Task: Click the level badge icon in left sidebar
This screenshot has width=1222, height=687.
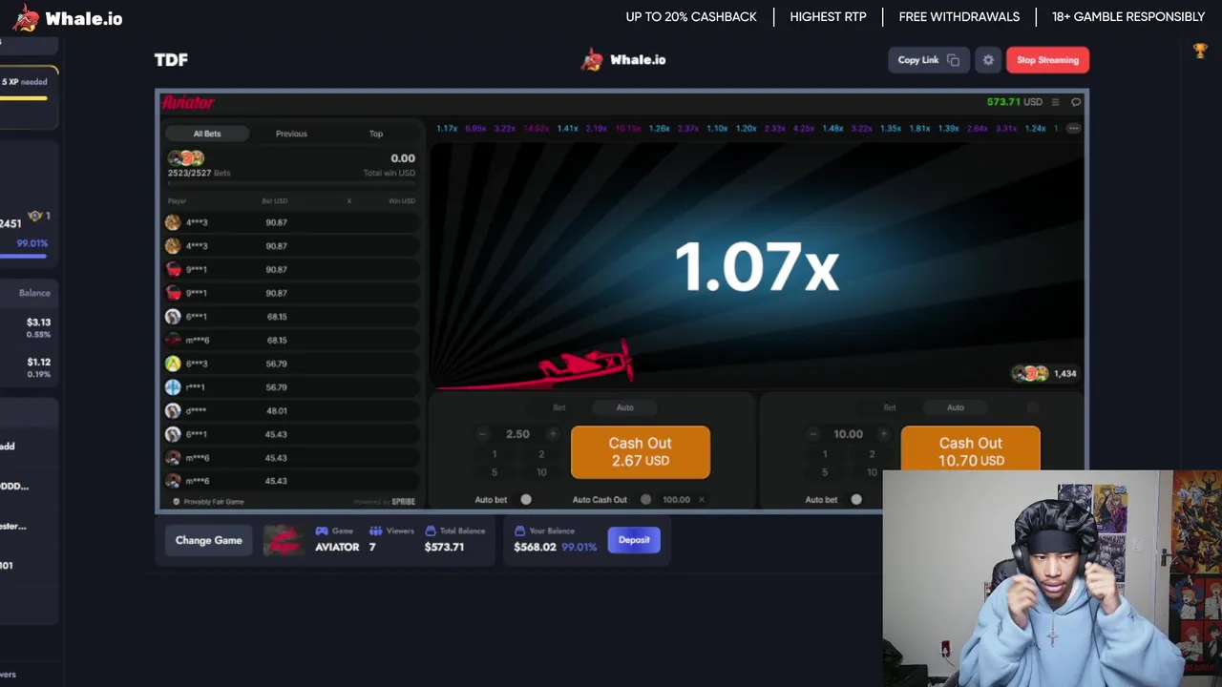Action: [x=35, y=217]
